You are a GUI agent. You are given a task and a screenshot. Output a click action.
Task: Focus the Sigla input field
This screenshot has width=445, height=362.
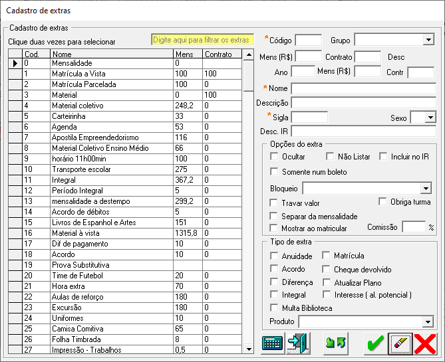coord(309,117)
